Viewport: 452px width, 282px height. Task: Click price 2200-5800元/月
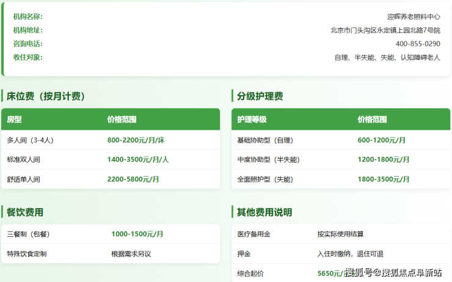(133, 179)
